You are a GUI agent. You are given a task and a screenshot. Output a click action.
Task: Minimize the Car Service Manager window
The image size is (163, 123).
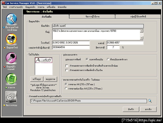pos(152,3)
